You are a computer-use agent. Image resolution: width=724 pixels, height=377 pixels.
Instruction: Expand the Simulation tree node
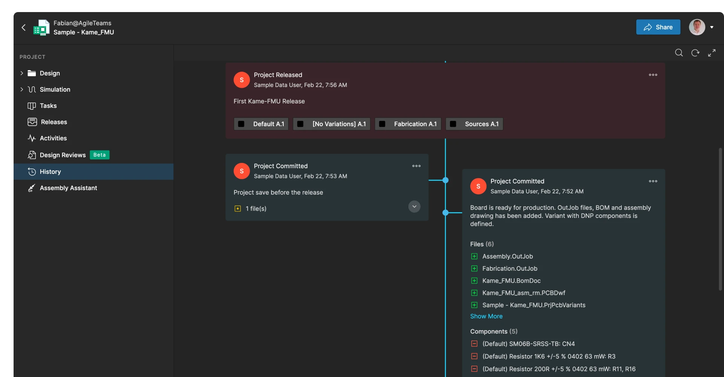point(21,89)
